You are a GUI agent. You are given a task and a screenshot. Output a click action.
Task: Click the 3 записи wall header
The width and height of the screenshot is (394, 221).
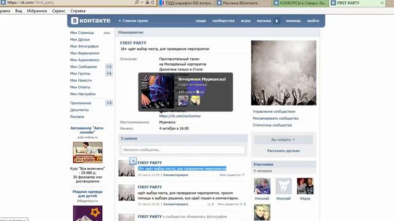183,138
